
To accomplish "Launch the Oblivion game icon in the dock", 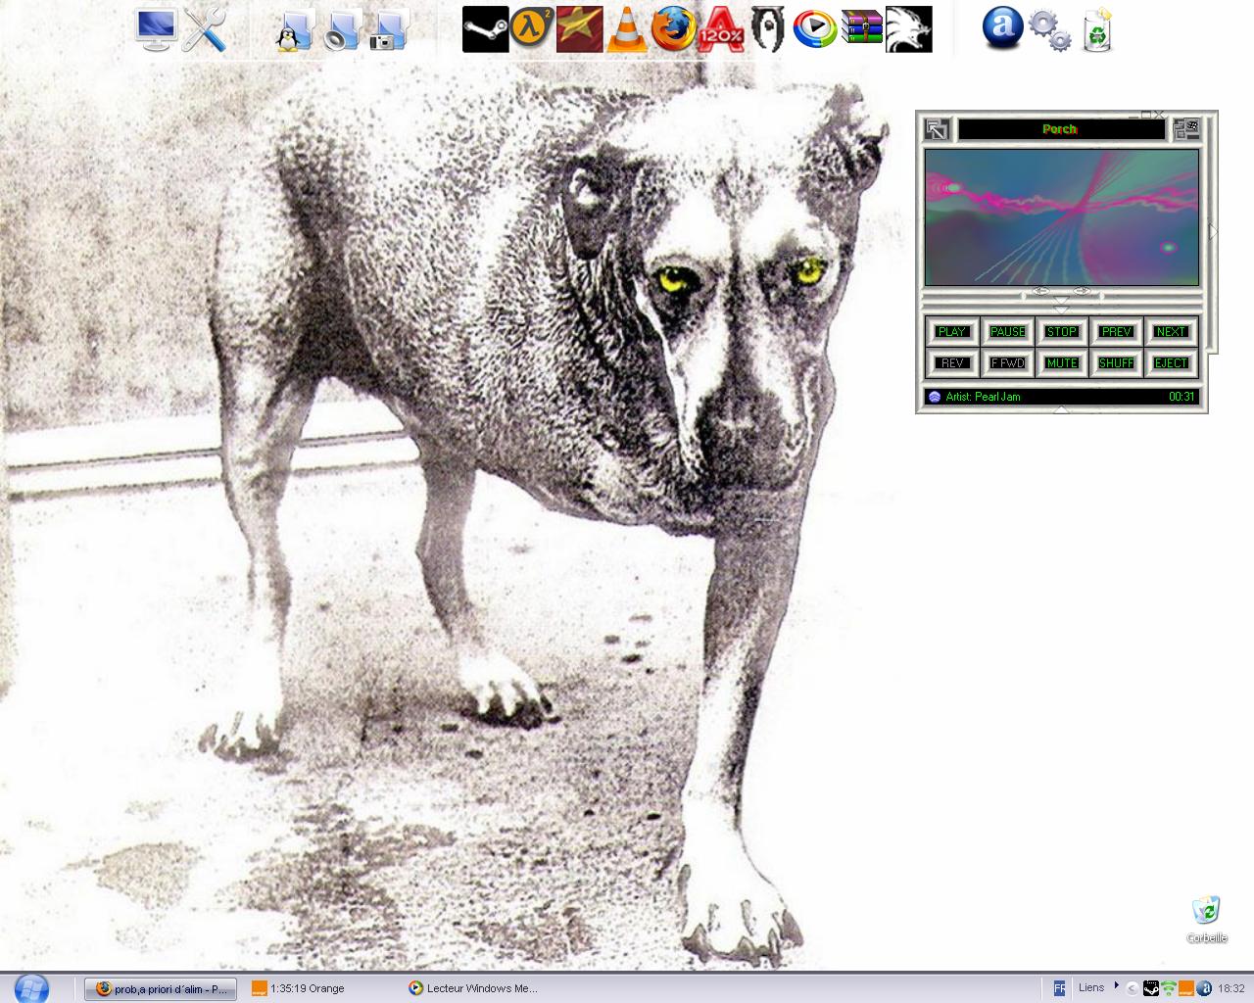I will point(767,29).
